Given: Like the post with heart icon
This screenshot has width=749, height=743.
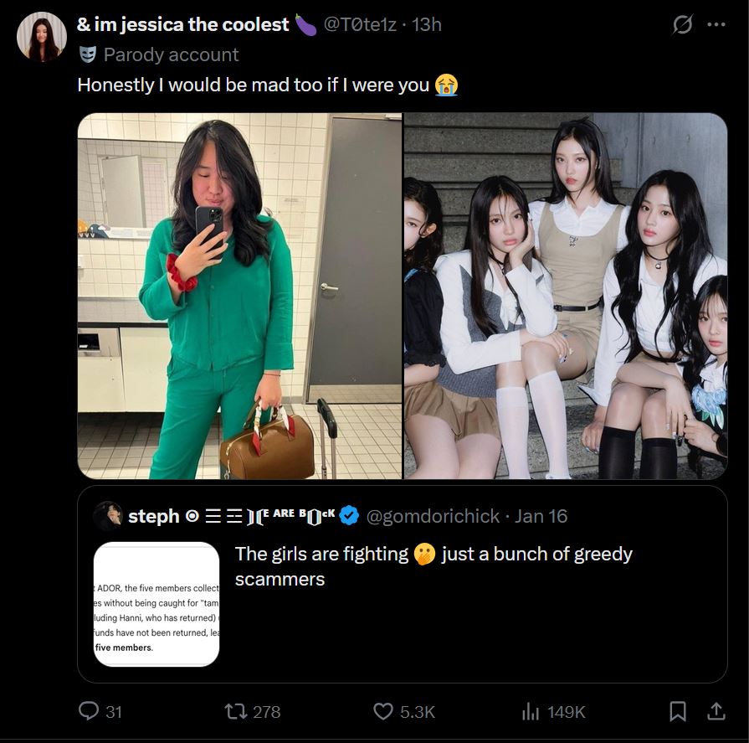Looking at the screenshot, I should [383, 711].
